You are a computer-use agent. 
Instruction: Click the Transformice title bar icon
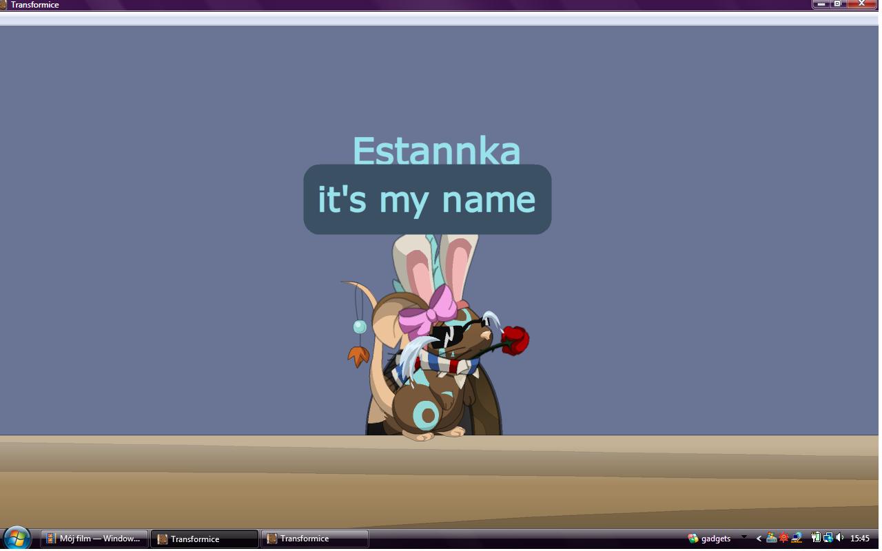4,4
